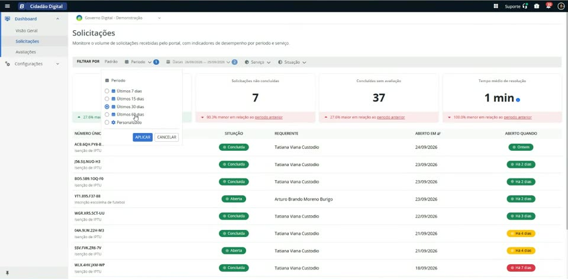Click the calendar icon of Datas filter
This screenshot has height=279, width=568.
(168, 62)
